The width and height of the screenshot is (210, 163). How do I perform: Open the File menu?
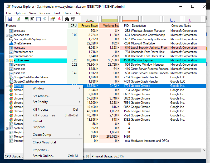coord(8,13)
